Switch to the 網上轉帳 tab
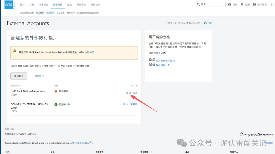275x154 pixels. (x=40, y=12)
